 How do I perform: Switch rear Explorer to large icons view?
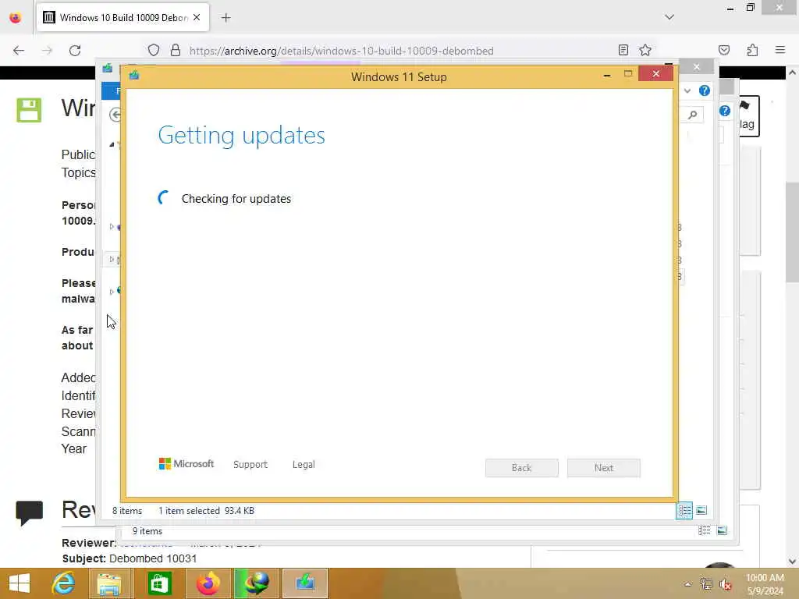point(722,530)
